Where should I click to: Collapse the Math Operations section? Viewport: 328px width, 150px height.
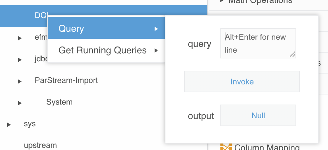[223, 1]
